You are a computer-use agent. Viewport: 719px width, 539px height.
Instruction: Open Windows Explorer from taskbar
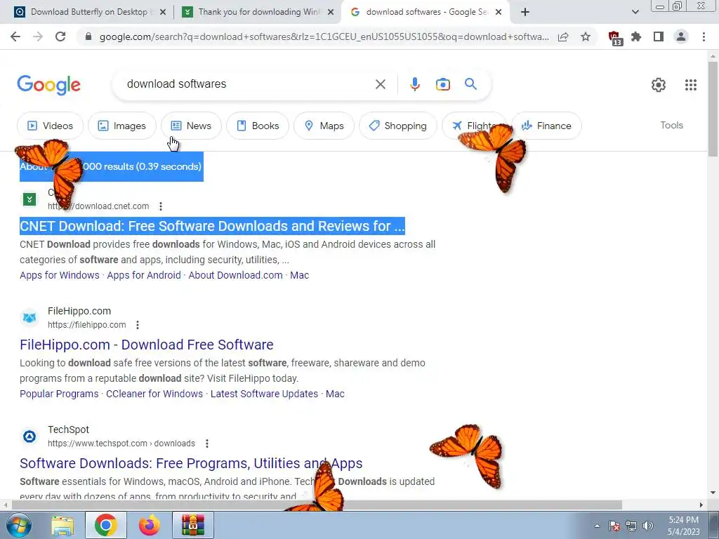coord(62,525)
